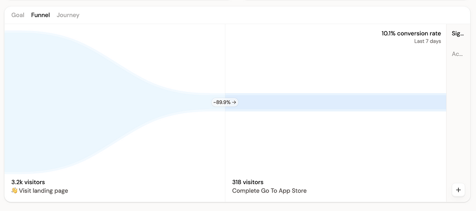This screenshot has height=211, width=476.
Task: Click the -89.9% drop-off percentage
Action: (222, 102)
